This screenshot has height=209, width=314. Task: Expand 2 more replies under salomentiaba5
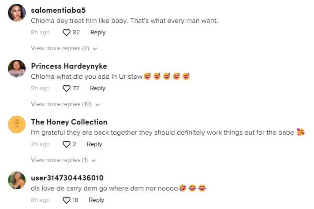64,48
